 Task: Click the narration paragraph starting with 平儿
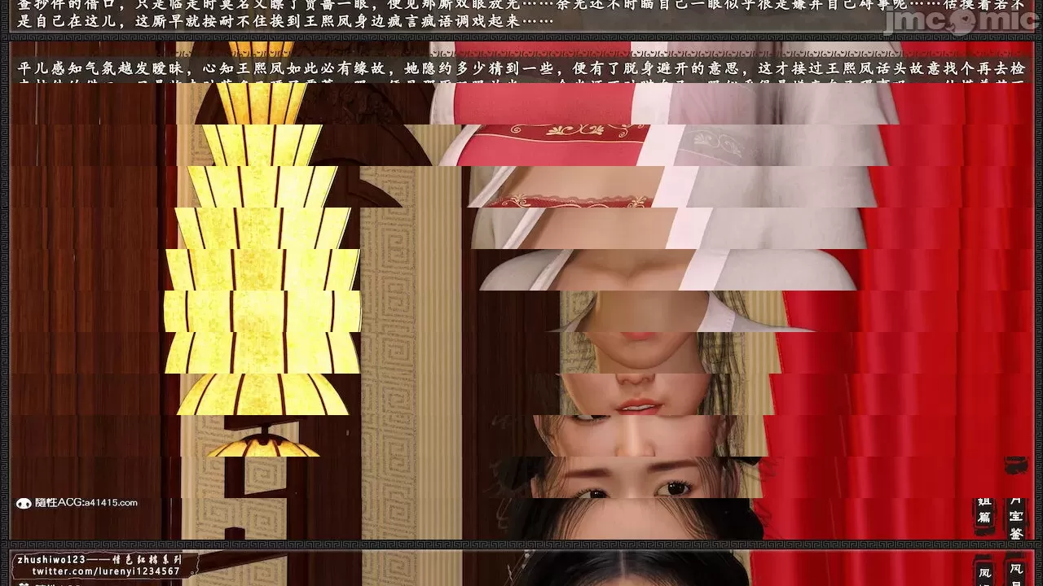point(521,65)
